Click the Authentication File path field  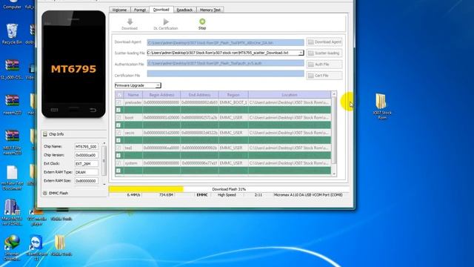click(x=225, y=63)
